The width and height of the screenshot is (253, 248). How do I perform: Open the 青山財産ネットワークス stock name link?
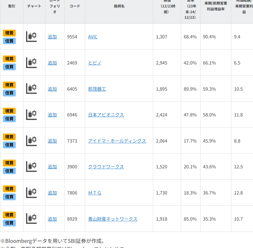[113, 219]
